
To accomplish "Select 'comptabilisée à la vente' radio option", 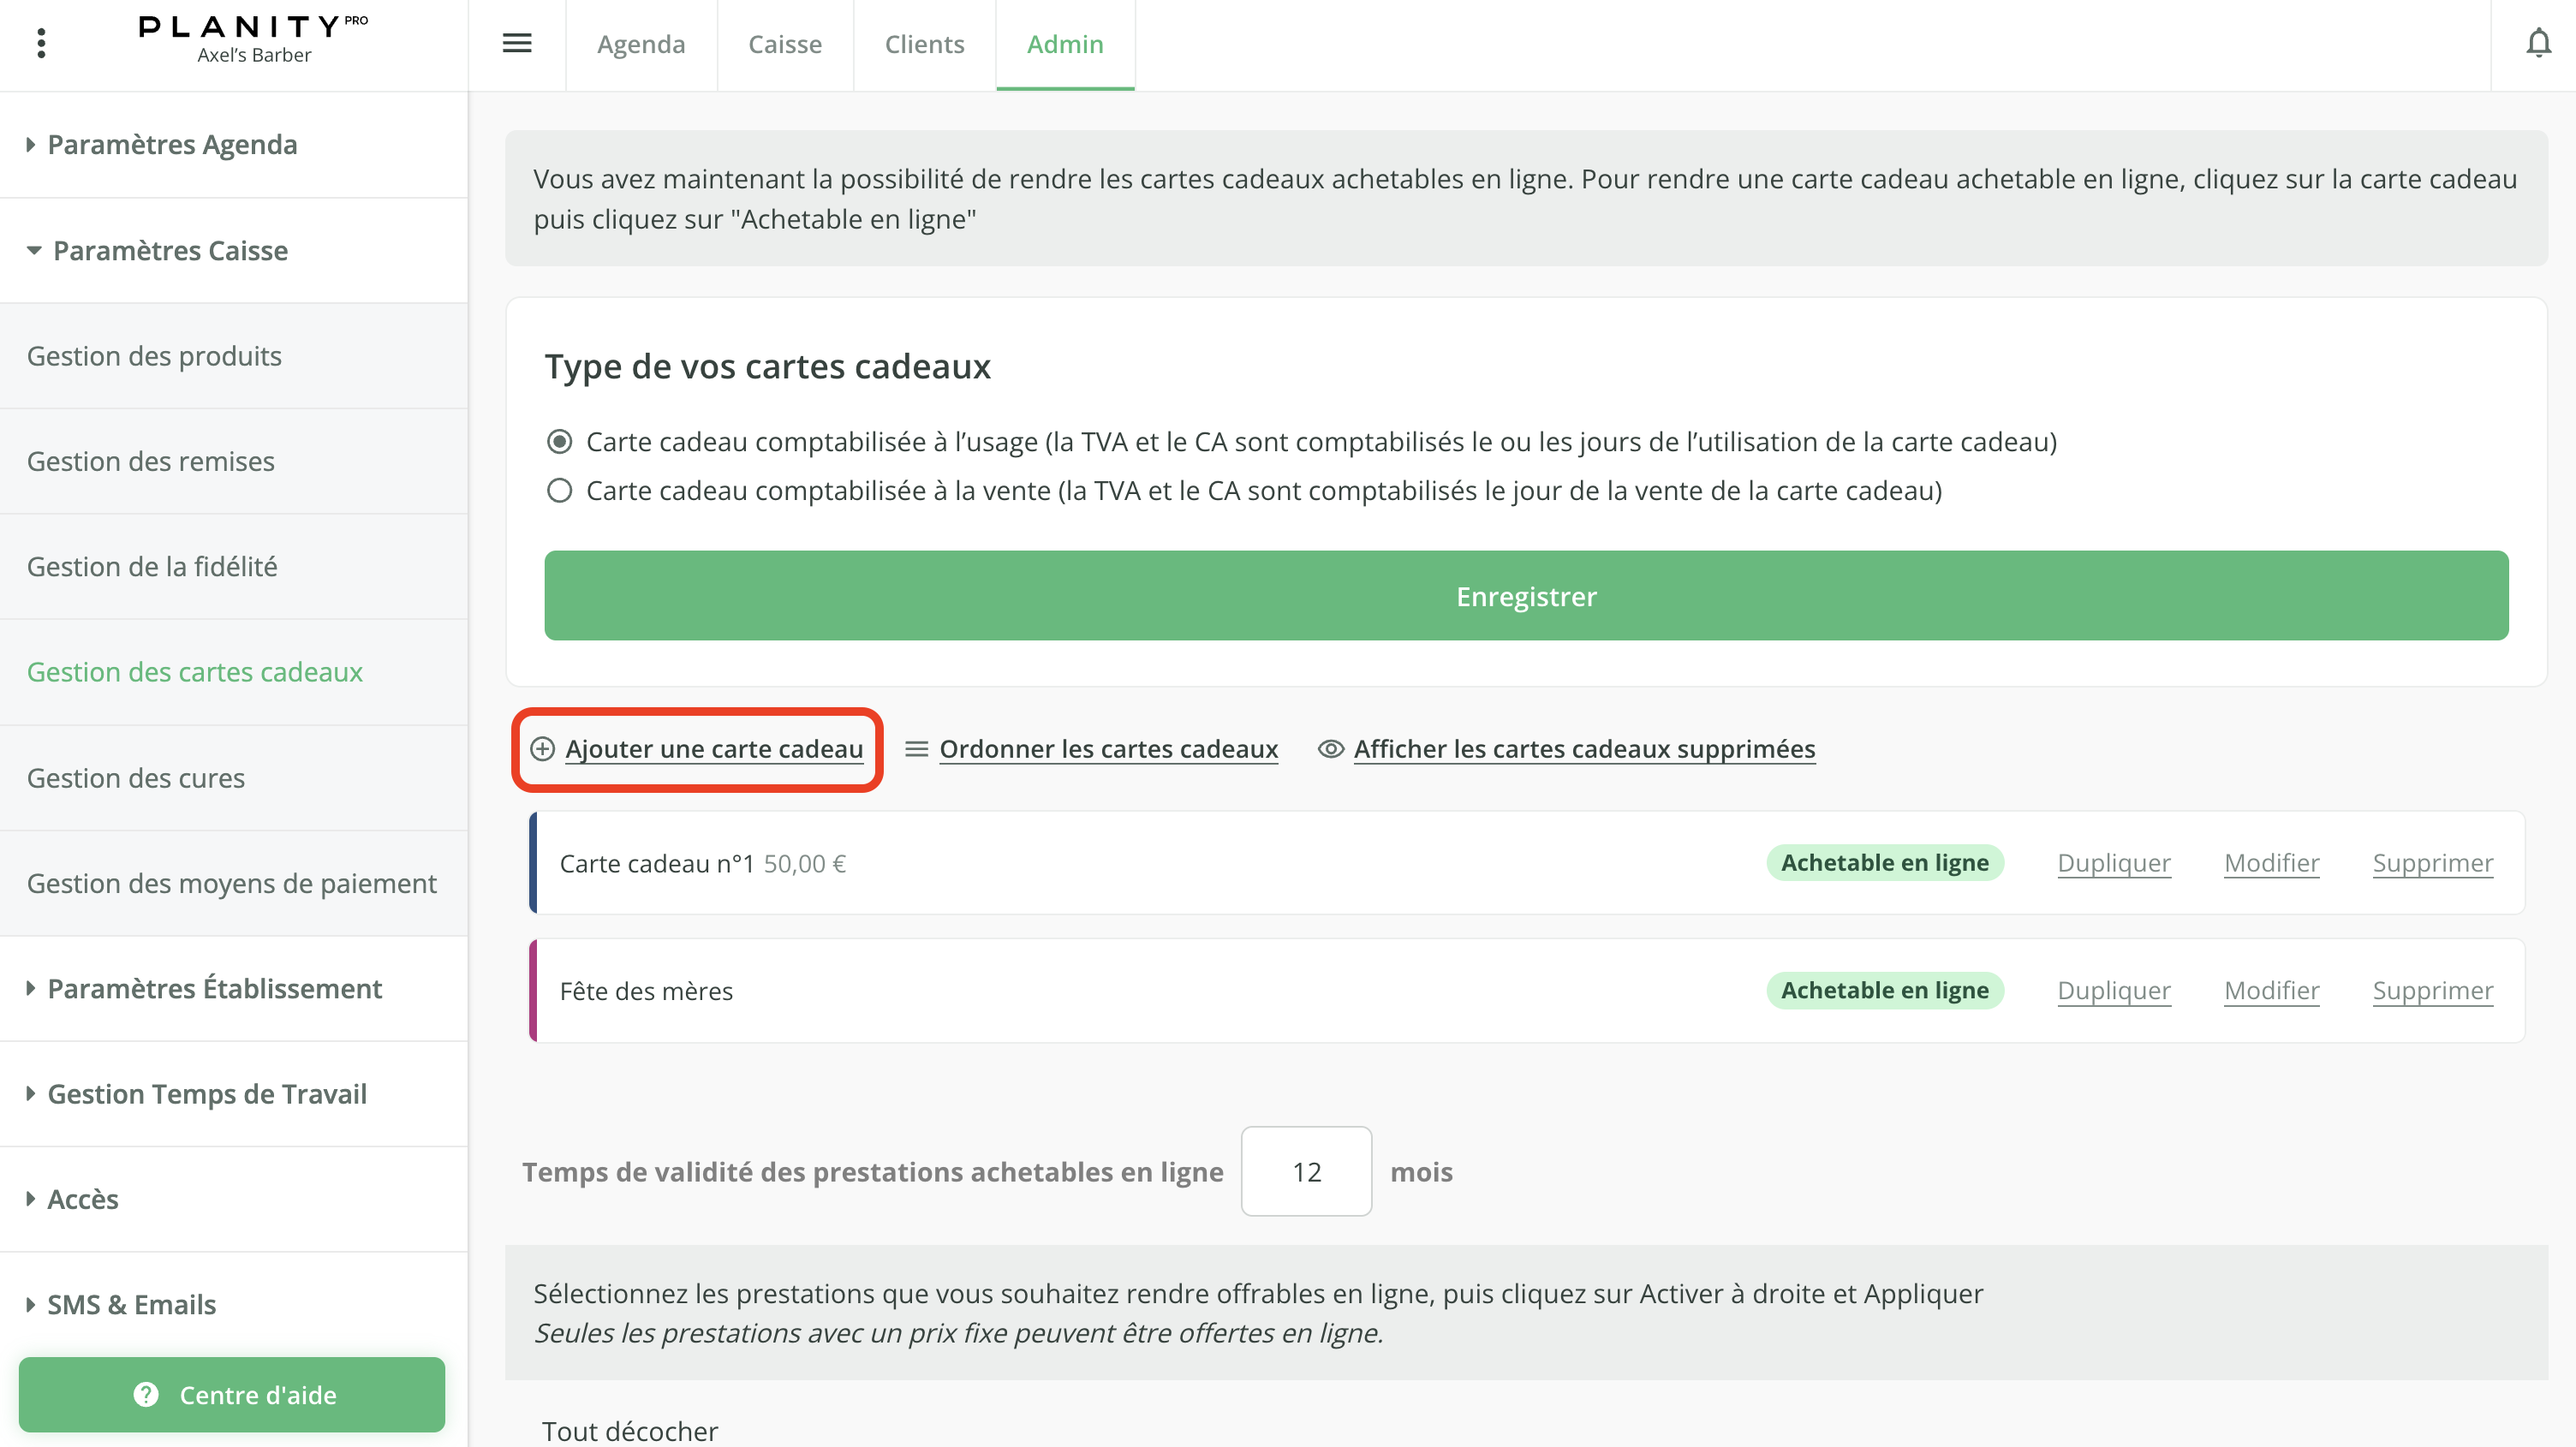I will (x=560, y=490).
